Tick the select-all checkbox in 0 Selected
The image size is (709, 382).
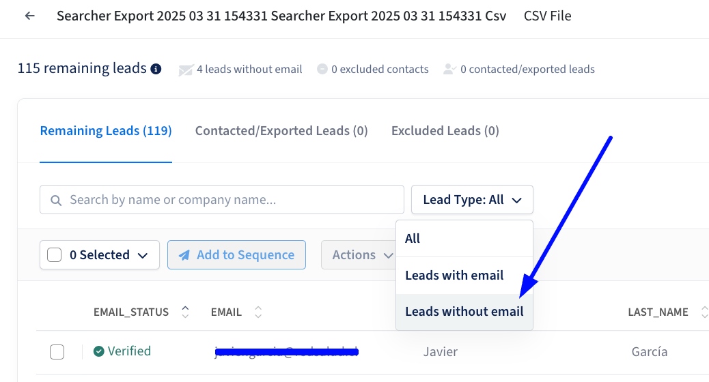(x=54, y=254)
